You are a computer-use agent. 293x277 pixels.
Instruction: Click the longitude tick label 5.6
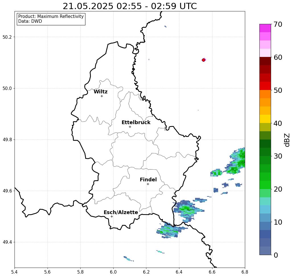coord(48,272)
